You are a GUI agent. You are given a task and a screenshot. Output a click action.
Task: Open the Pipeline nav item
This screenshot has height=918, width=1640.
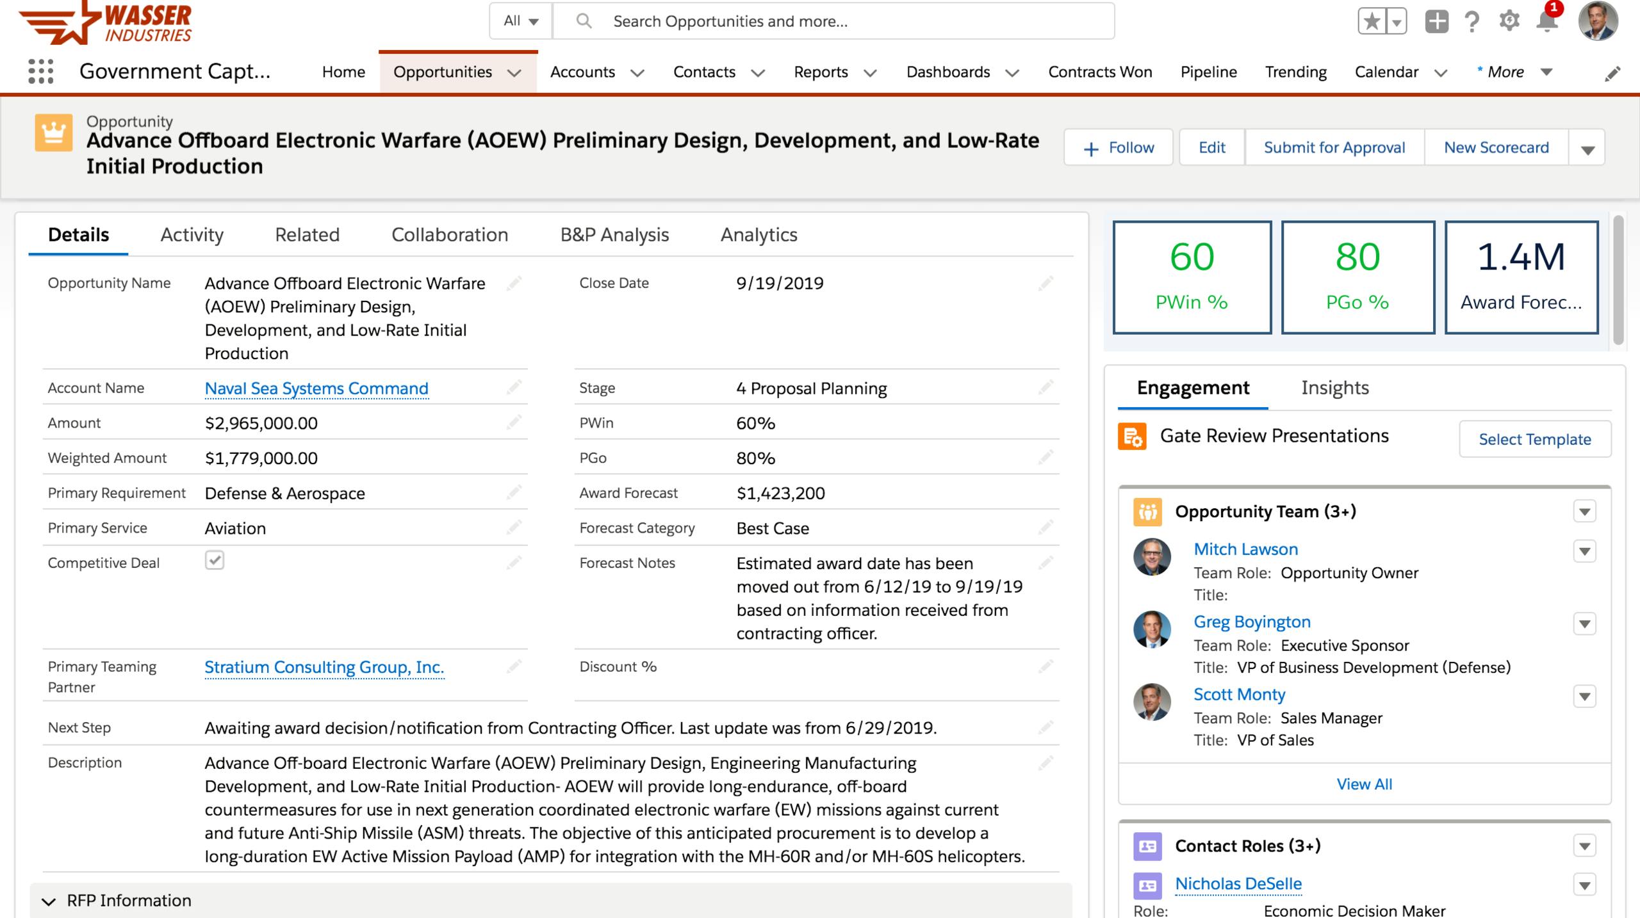(x=1208, y=72)
